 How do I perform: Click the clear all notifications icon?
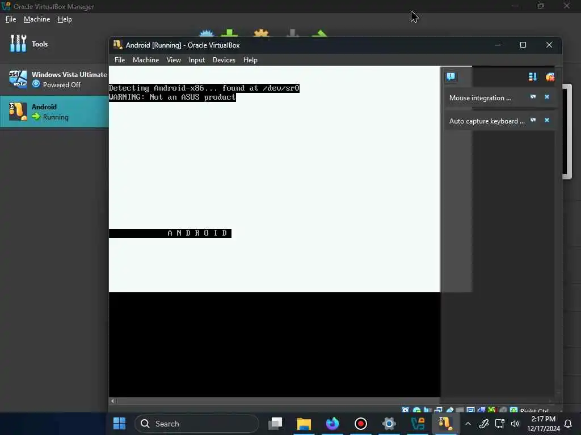pos(550,77)
